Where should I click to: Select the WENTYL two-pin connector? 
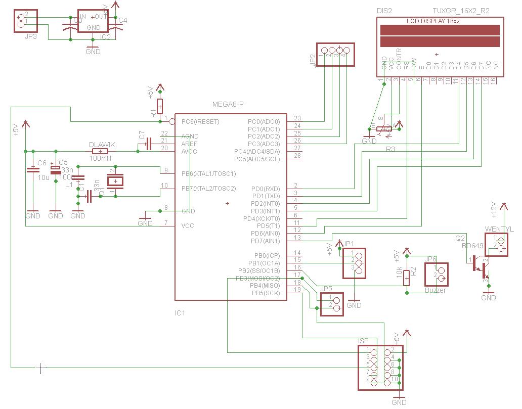pos(496,245)
